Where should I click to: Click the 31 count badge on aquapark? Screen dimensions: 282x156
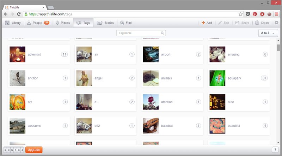264,78
